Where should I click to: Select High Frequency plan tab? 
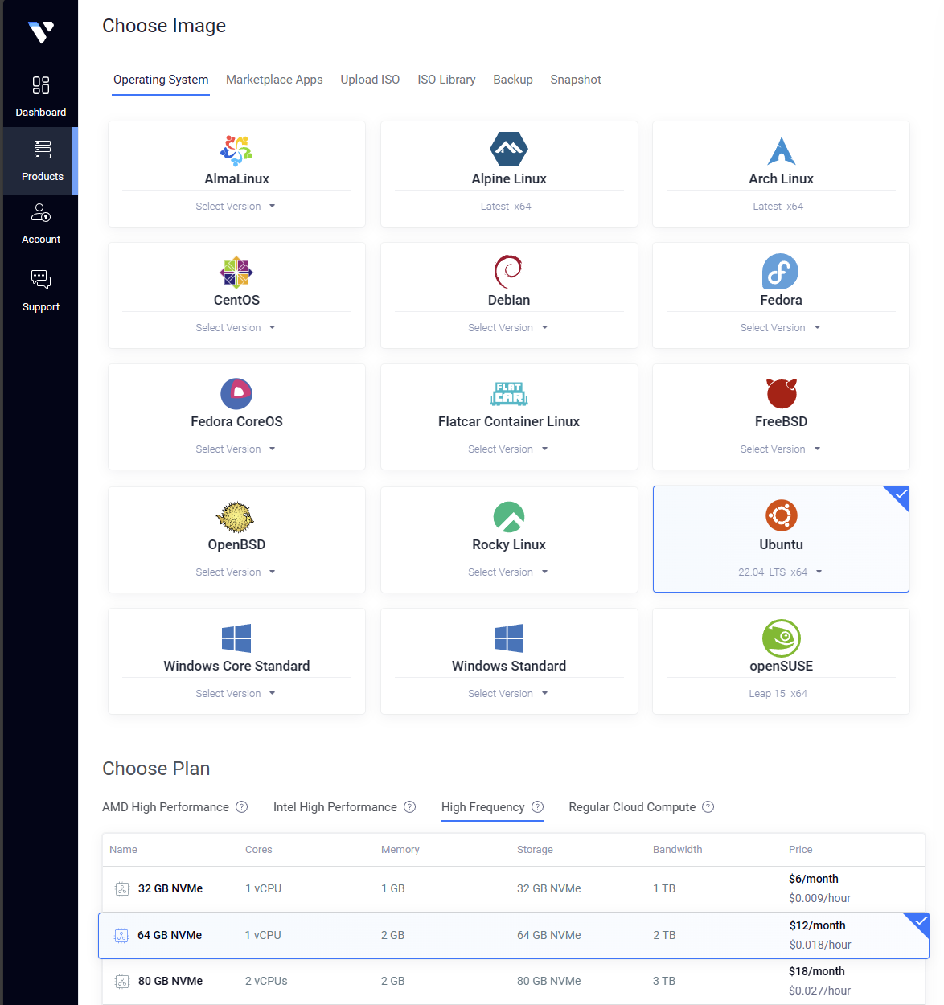[483, 807]
